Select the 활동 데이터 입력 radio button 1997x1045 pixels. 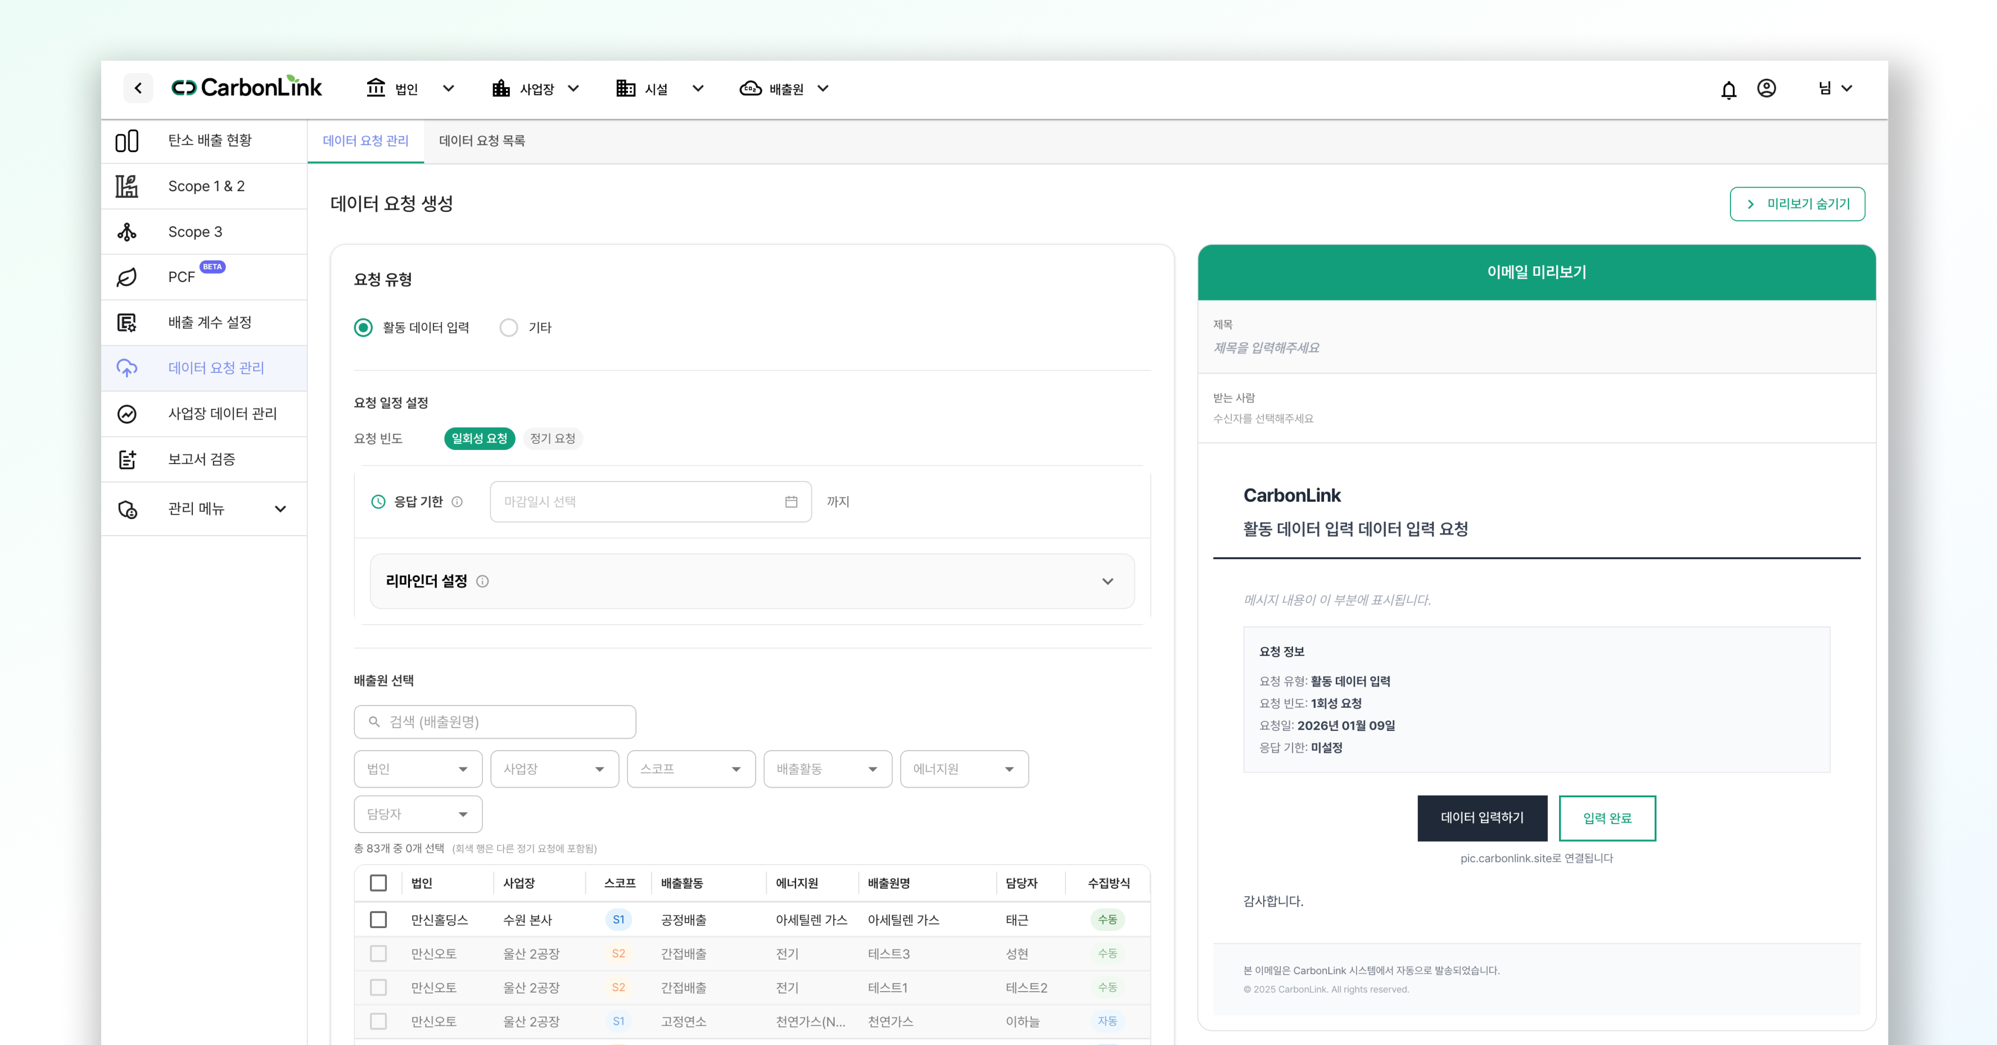pos(363,328)
